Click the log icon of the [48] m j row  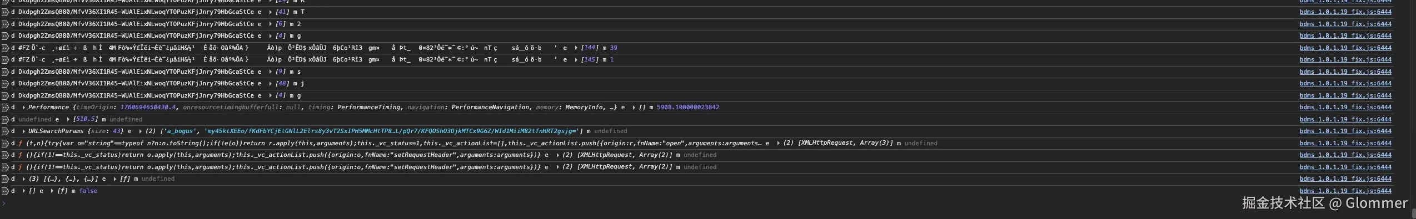click(x=5, y=83)
